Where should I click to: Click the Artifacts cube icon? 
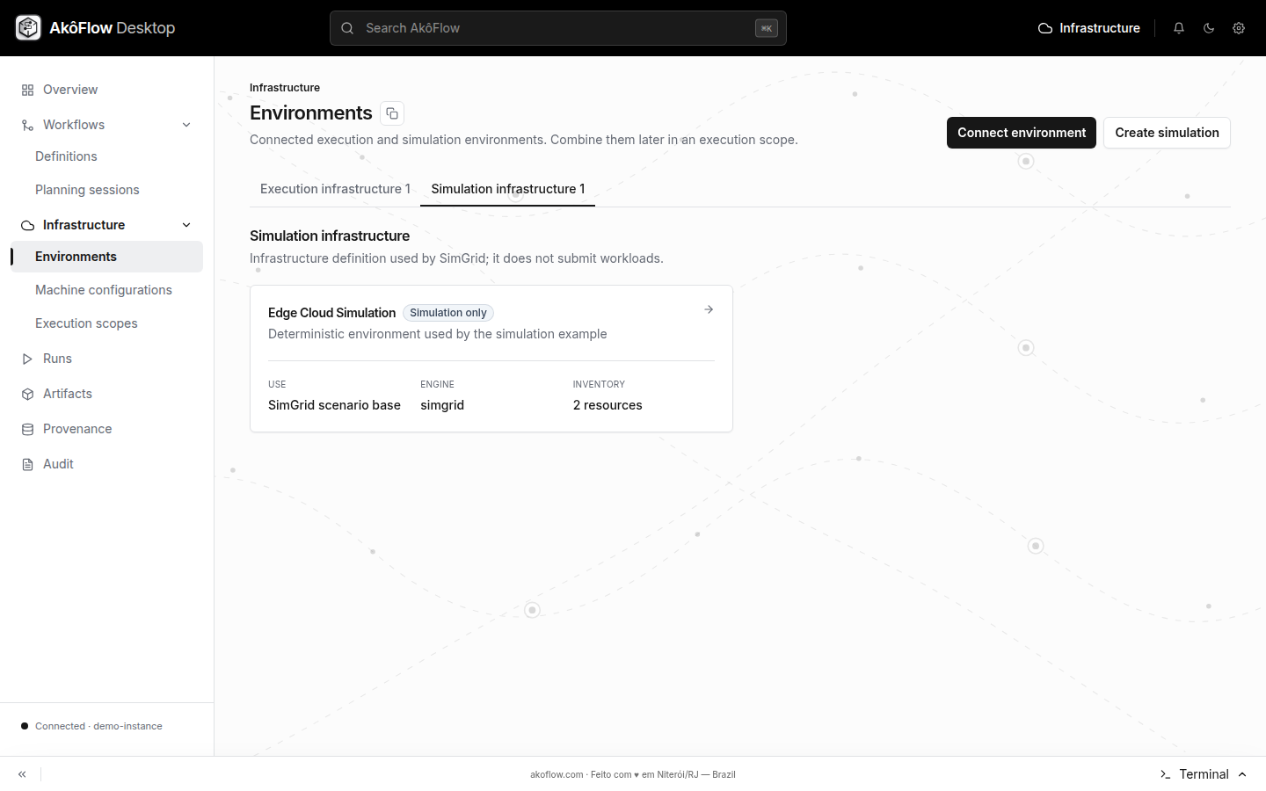(x=27, y=394)
